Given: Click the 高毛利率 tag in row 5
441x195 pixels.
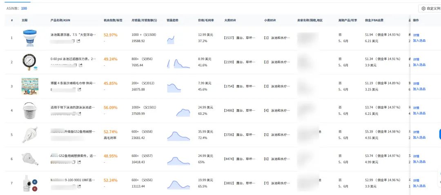Looking at the screenshot, I should tap(109, 138).
